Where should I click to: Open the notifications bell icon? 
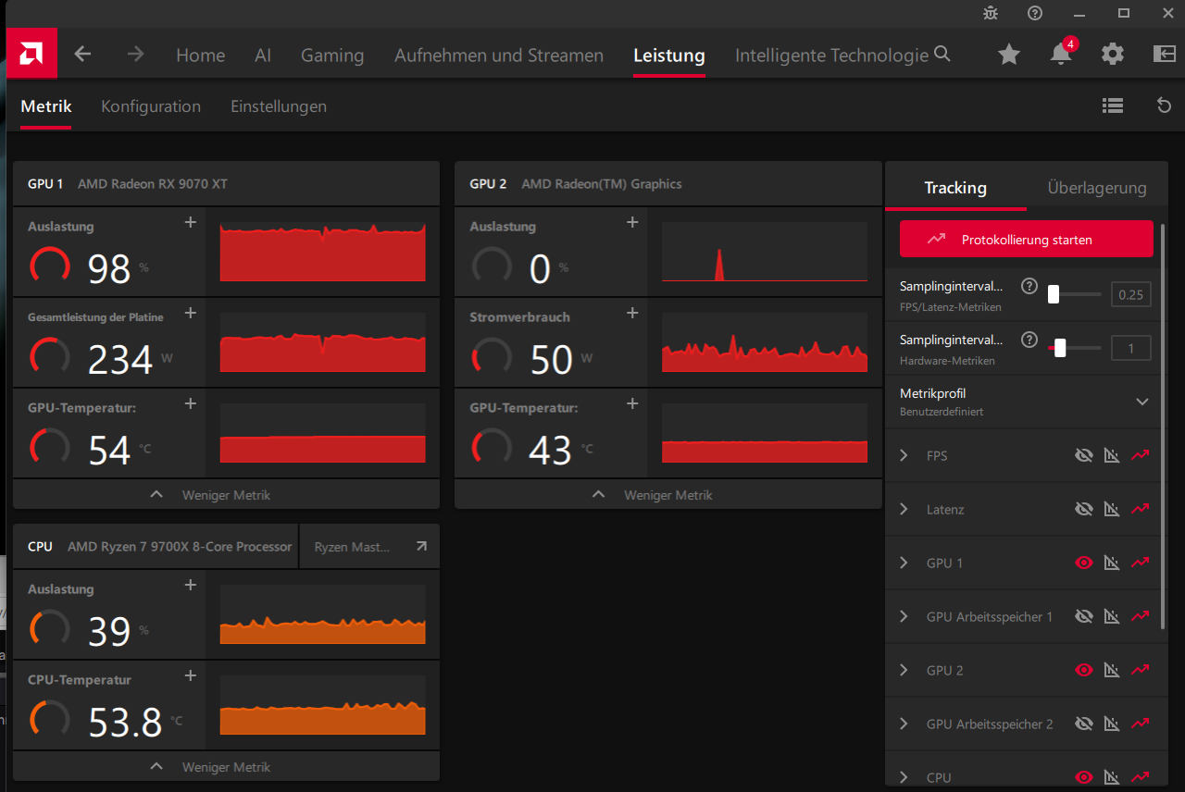click(x=1061, y=55)
